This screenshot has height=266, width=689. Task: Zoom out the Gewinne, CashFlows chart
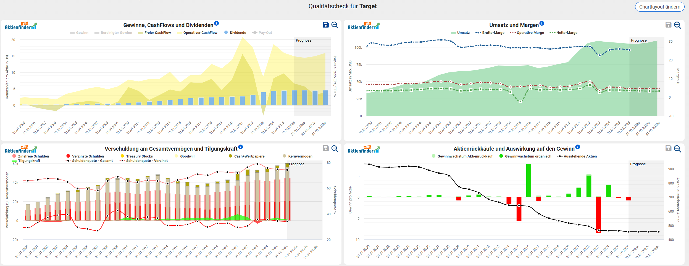click(x=335, y=25)
